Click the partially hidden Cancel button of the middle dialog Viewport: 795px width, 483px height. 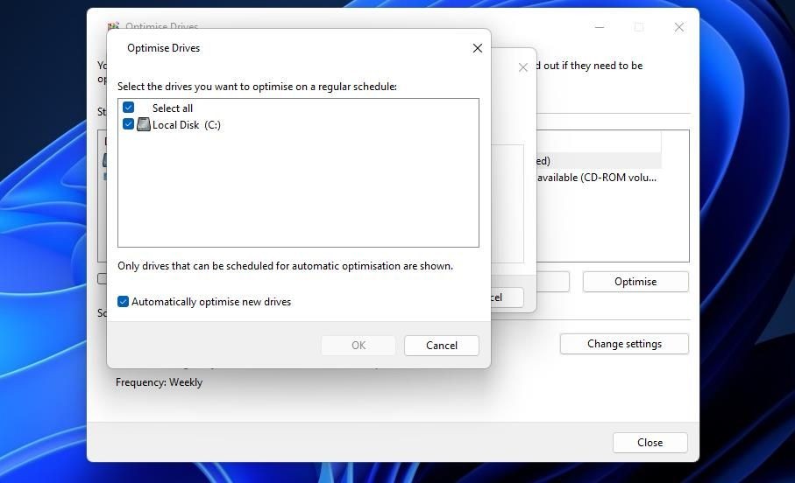tap(507, 297)
